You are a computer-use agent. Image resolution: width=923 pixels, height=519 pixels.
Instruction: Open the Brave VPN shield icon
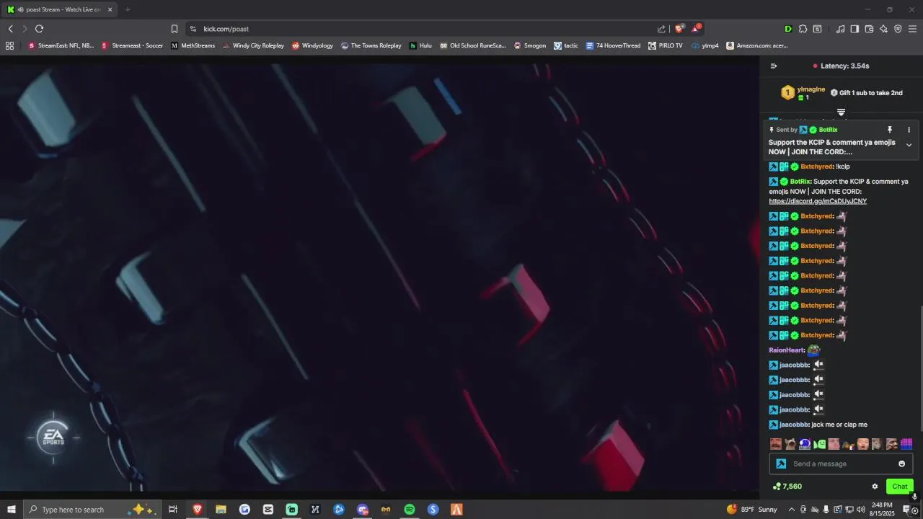(x=898, y=29)
